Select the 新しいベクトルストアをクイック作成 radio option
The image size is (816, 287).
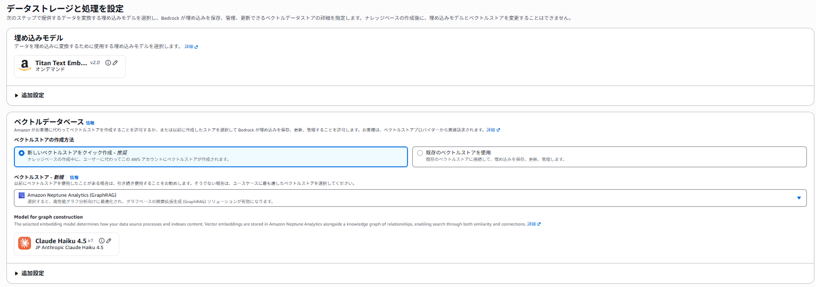(21, 153)
